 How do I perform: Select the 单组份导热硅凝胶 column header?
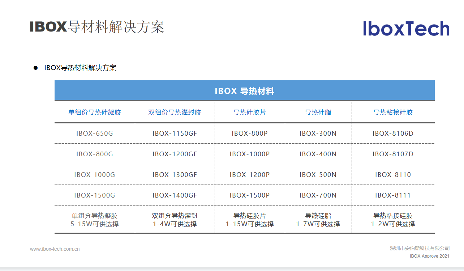coord(95,112)
